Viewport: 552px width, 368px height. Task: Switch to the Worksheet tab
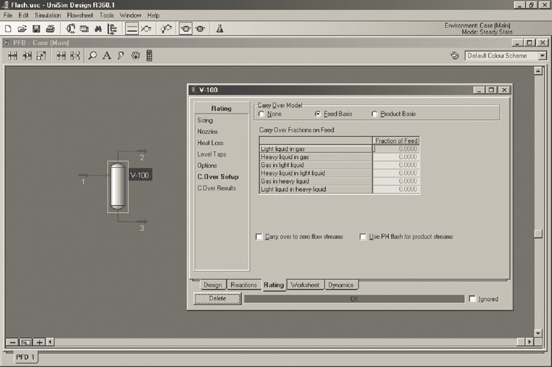pos(305,285)
